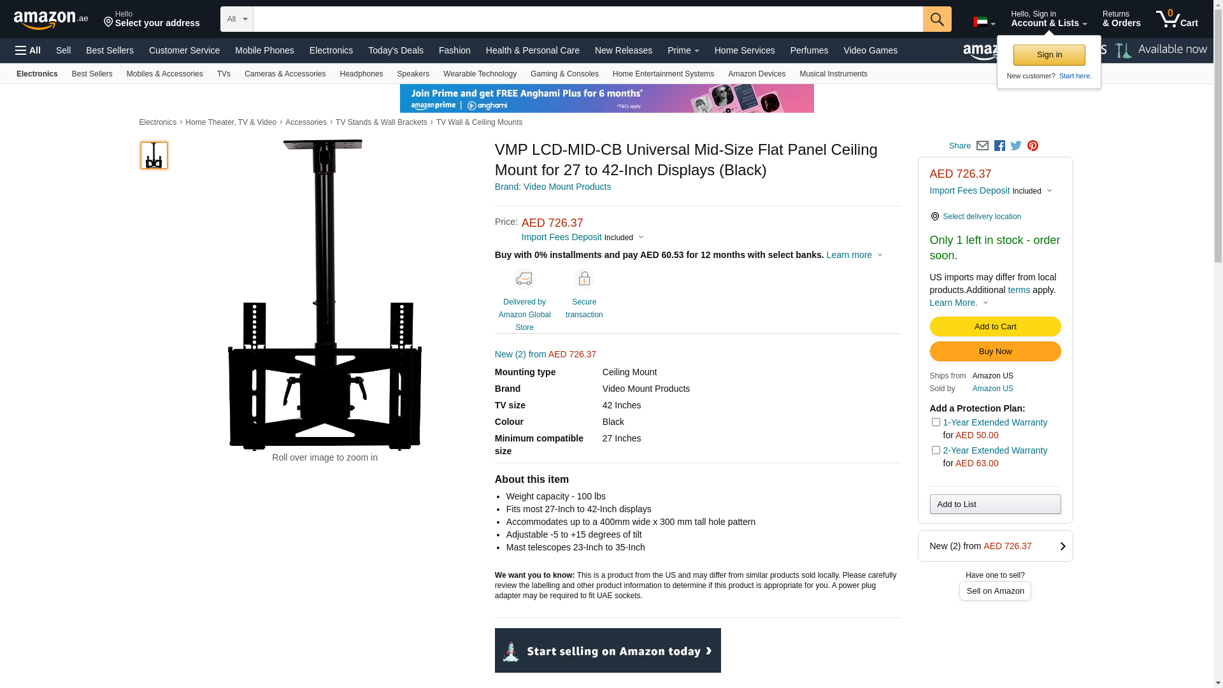This screenshot has height=688, width=1223.
Task: Open the All search category dropdown
Action: coord(237,19)
